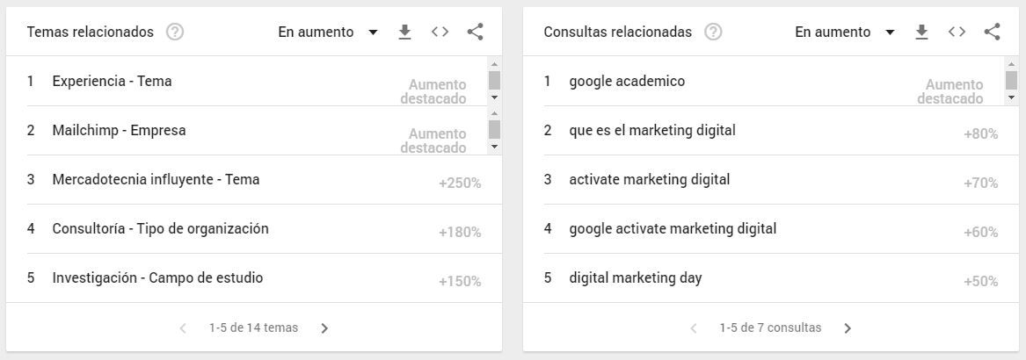Viewport: 1026px width, 360px height.
Task: Go to next page of temas
Action: click(x=324, y=328)
